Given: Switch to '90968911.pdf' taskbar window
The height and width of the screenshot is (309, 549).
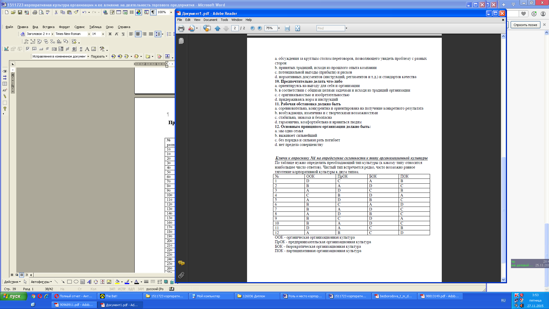Looking at the screenshot, I should (x=74, y=305).
